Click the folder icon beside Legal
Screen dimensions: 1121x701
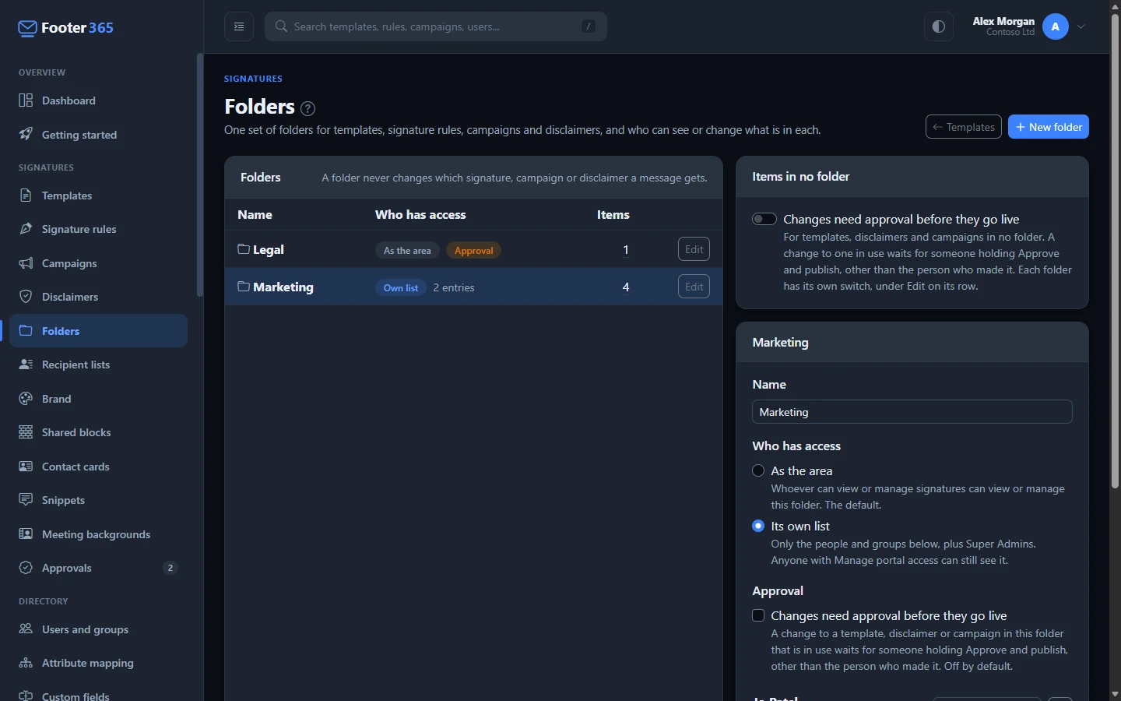pos(244,249)
